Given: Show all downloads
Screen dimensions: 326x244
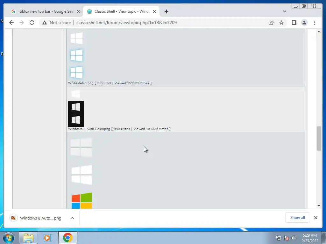Looking at the screenshot, I should 298,217.
